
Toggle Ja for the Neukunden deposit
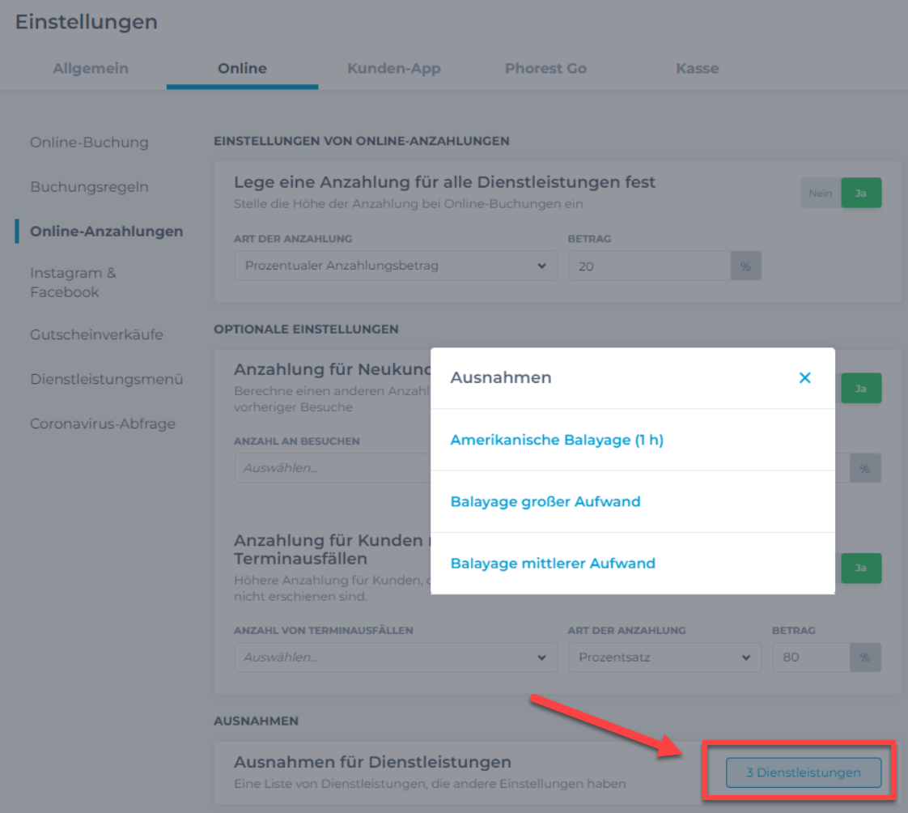coord(861,389)
